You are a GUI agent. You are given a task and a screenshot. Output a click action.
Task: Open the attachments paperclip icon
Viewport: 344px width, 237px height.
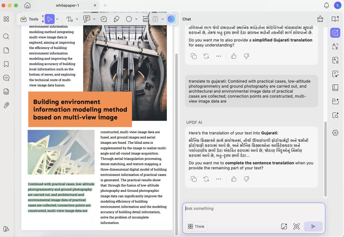[6, 105]
